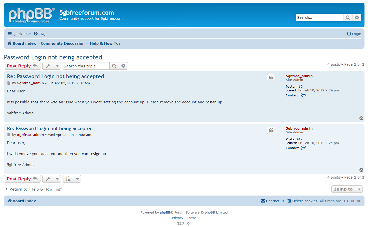Click Delete cookies link

(x=302, y=201)
